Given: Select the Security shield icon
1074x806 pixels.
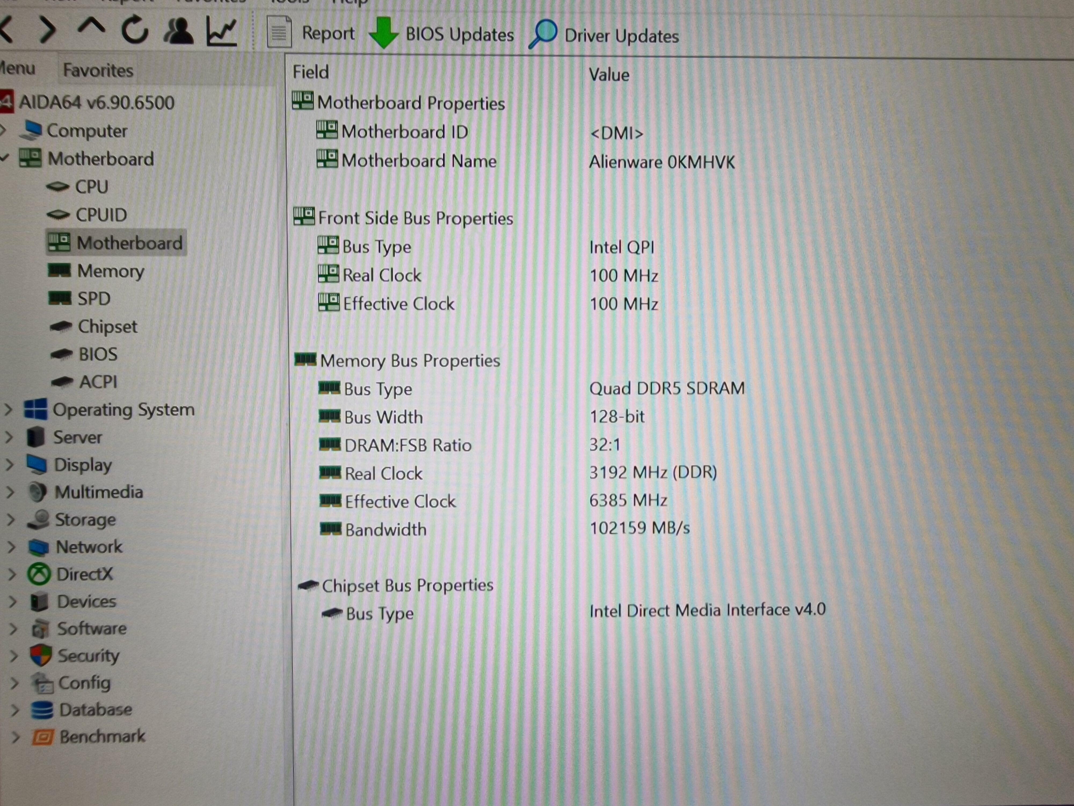Looking at the screenshot, I should click(x=41, y=655).
